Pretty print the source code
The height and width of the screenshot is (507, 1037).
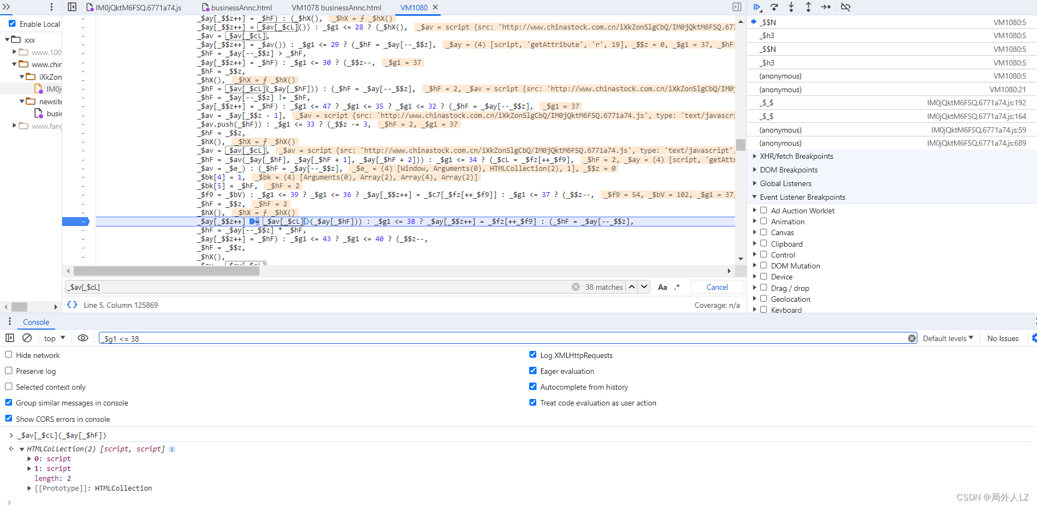coord(72,305)
